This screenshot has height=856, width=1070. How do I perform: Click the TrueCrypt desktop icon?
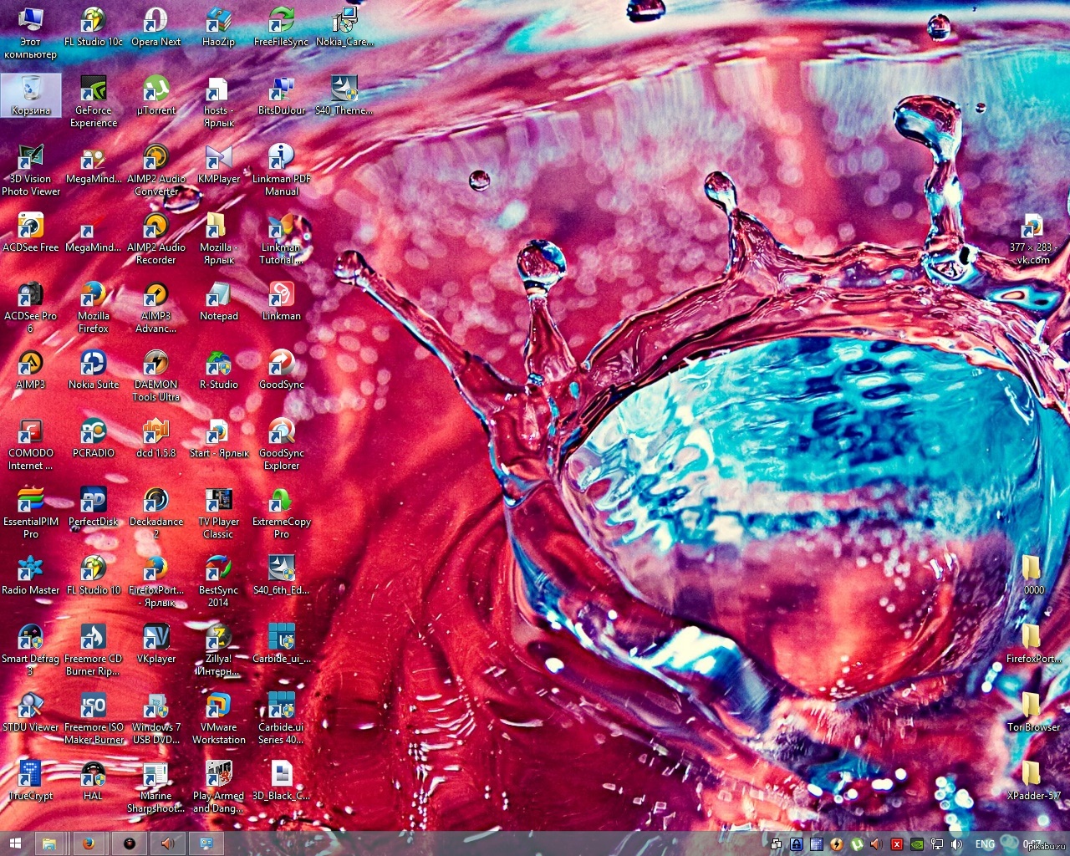pyautogui.click(x=31, y=780)
